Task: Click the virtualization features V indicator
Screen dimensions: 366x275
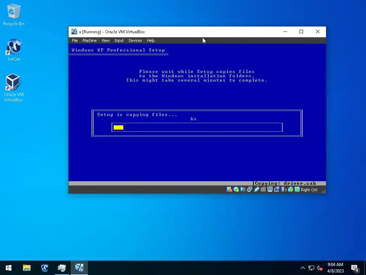Action: click(283, 189)
